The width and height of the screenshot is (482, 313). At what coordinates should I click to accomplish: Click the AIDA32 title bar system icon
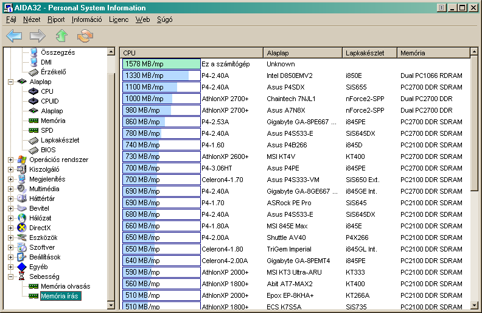point(9,8)
